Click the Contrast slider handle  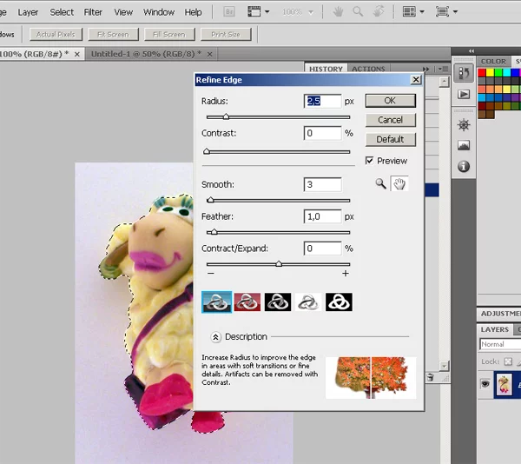[x=207, y=151]
